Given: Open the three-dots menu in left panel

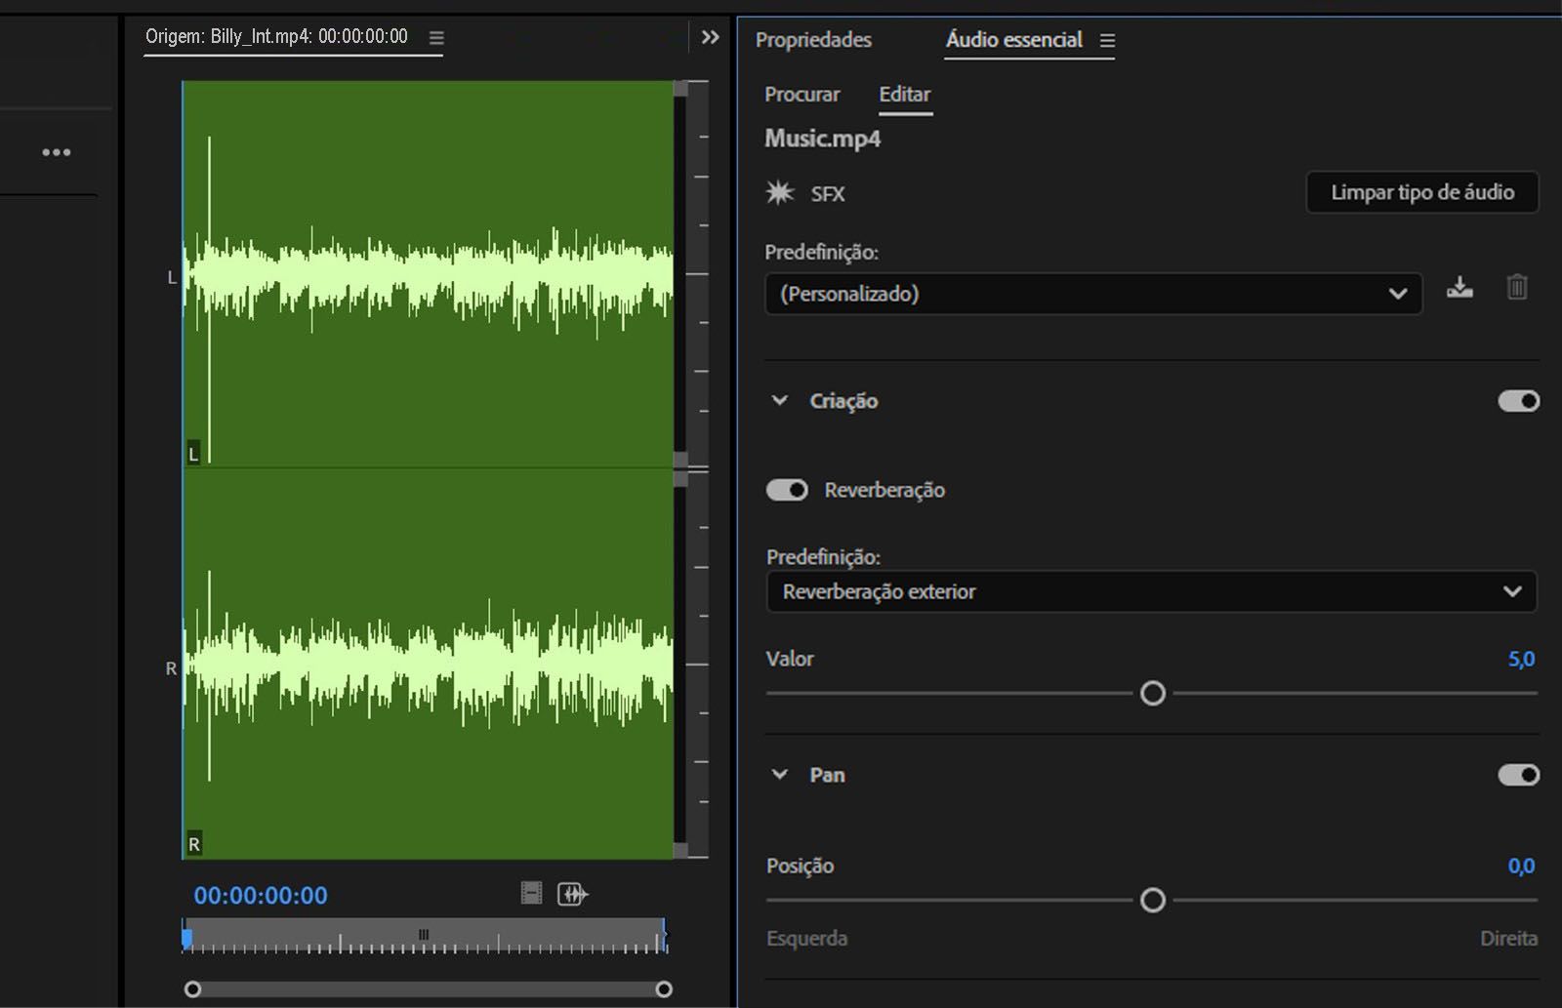Looking at the screenshot, I should pos(57,152).
